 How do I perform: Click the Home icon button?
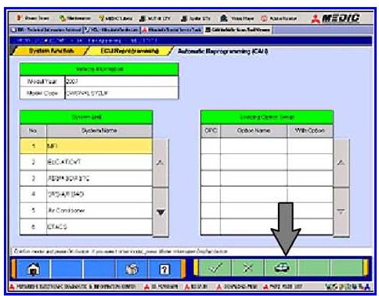tap(33, 269)
